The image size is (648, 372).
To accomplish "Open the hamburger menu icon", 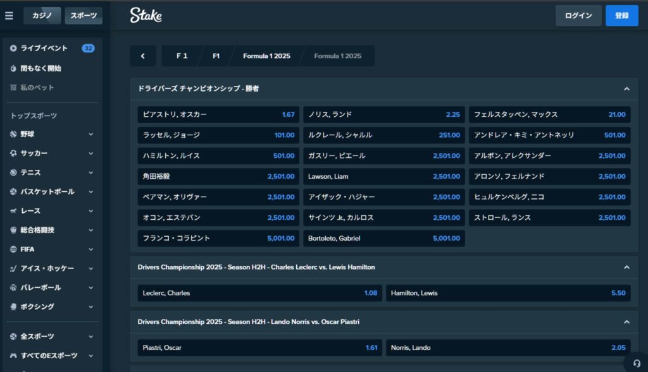I will 9,16.
